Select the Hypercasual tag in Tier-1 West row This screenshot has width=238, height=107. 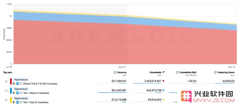pyautogui.click(x=21, y=89)
